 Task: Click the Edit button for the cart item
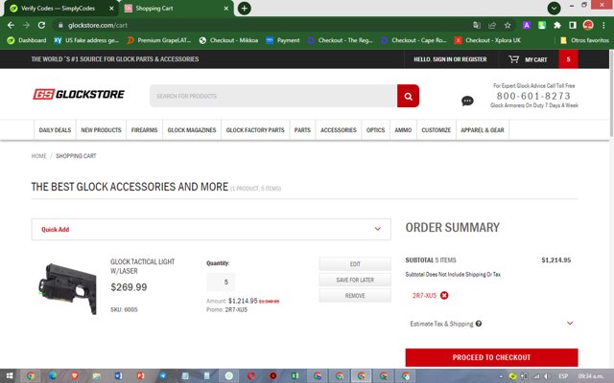[355, 264]
